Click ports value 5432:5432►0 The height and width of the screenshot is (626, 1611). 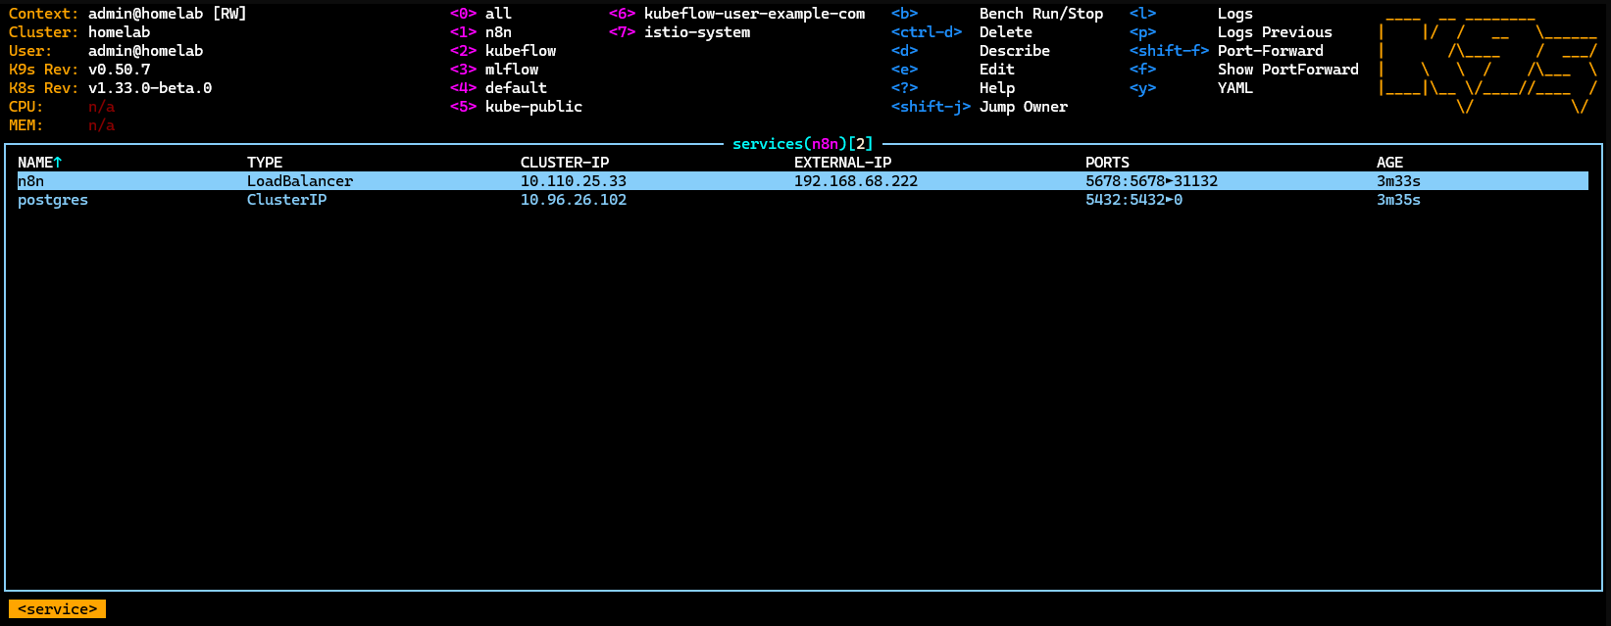coord(1134,200)
